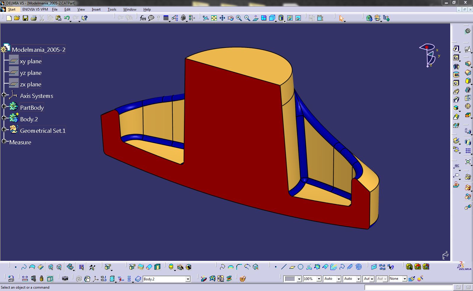Toggle the Swap visible space icon
The height and width of the screenshot is (291, 473).
point(298,18)
